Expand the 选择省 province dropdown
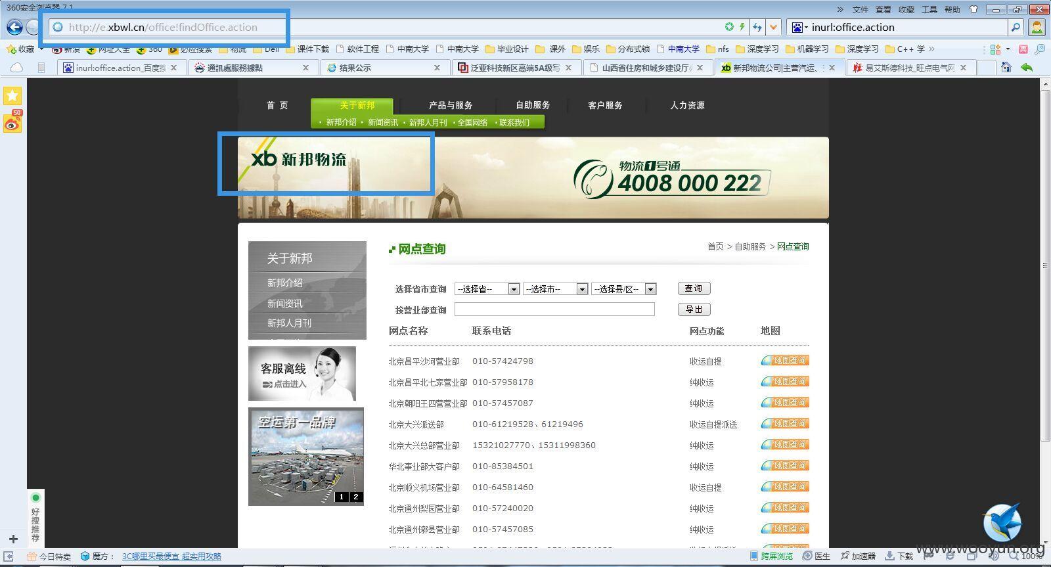 pyautogui.click(x=487, y=289)
